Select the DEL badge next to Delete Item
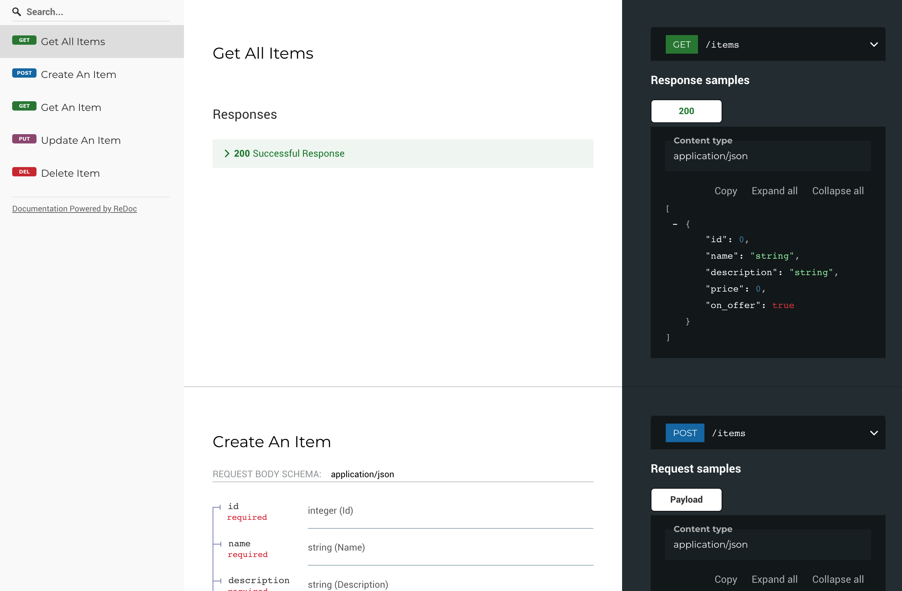This screenshot has height=591, width=902. pos(24,172)
